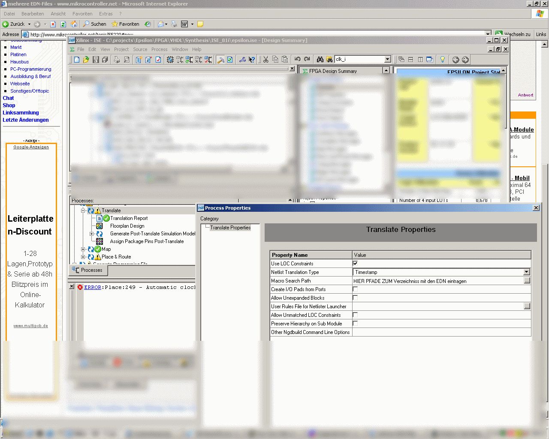The image size is (549, 439).
Task: Check Allow Unexpanded Blocks option
Action: (355, 298)
